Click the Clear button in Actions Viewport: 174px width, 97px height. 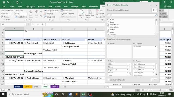(x=100, y=11)
